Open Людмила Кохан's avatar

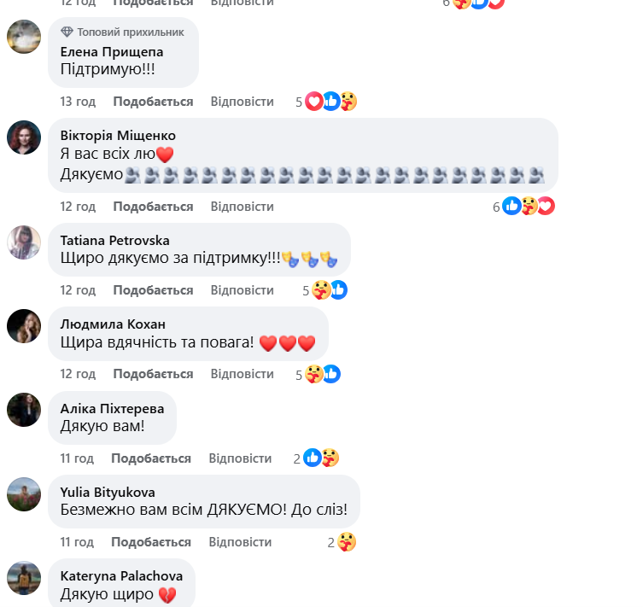click(24, 326)
